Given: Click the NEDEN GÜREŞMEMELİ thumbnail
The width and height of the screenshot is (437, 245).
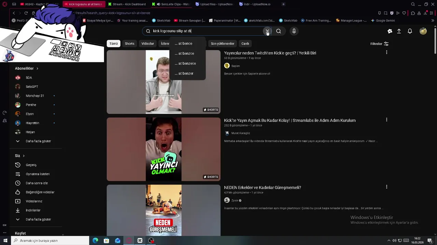Looking at the screenshot, I should tap(164, 210).
